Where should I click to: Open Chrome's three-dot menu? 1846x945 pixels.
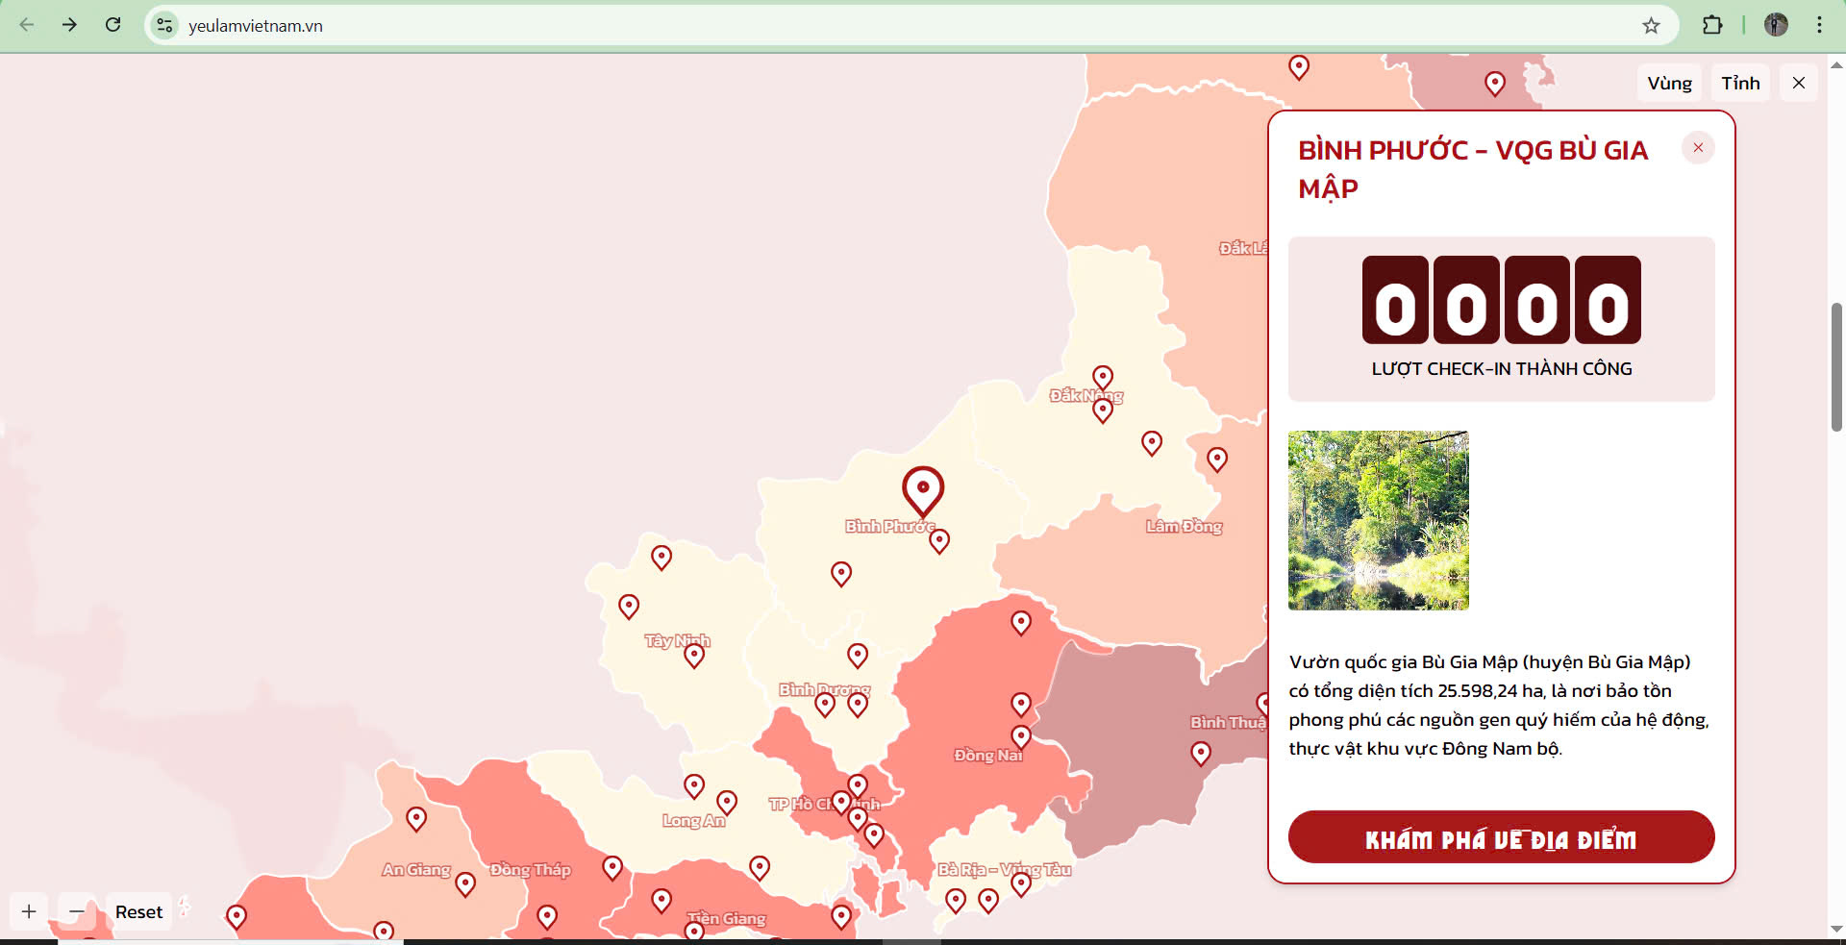[x=1819, y=26]
